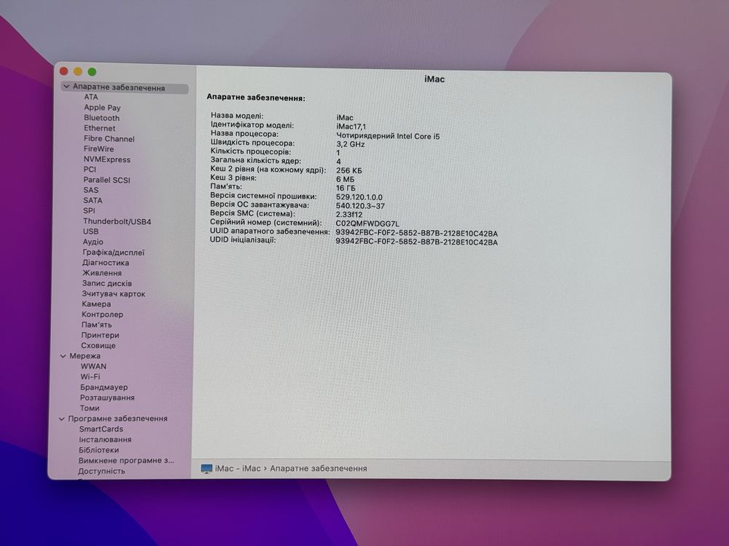Click the UDID ініціалізації value

(416, 242)
